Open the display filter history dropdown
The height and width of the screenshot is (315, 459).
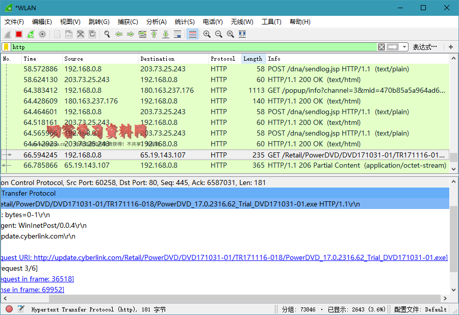[x=405, y=47]
